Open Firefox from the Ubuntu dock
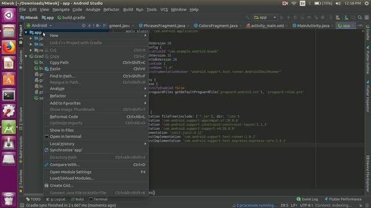This screenshot has height=208, width=371. (x=9, y=47)
